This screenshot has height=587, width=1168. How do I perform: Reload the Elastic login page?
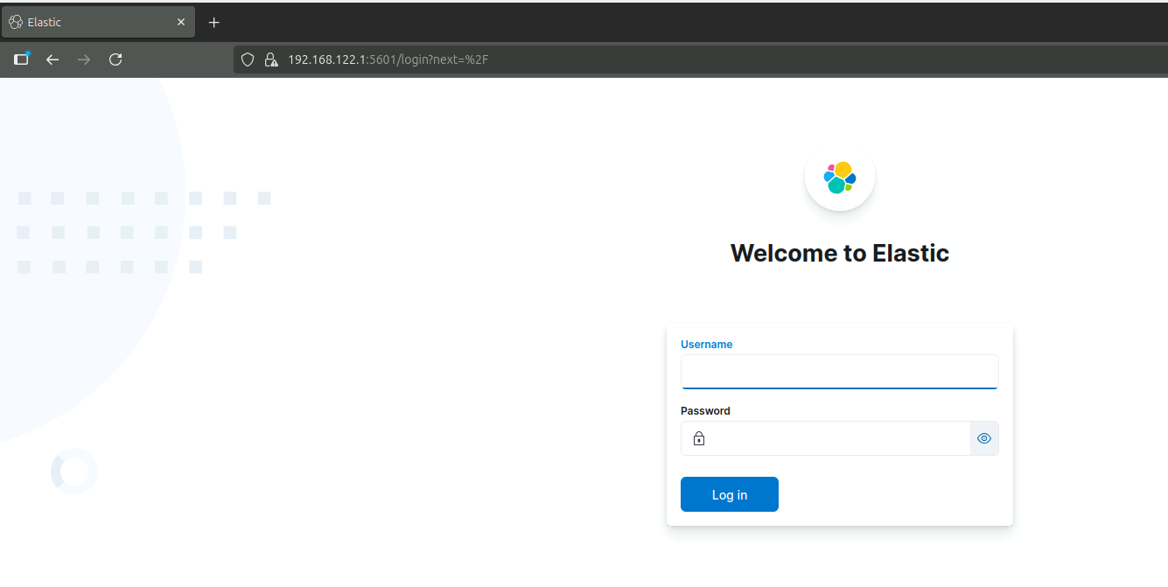point(115,59)
